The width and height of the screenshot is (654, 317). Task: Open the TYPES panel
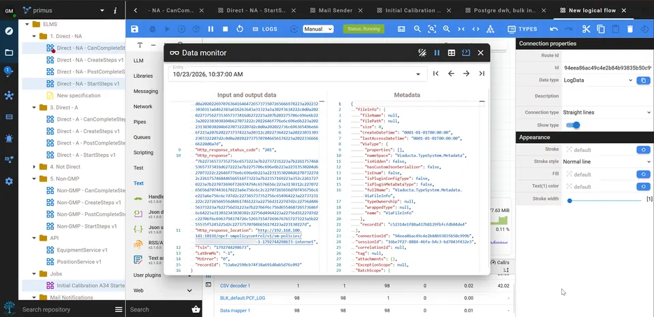tap(523, 29)
